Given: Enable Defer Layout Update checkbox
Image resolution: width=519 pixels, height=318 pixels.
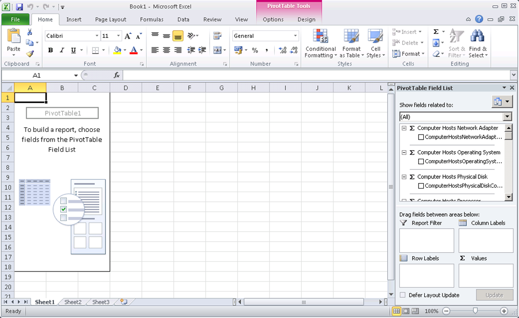Looking at the screenshot, I should [402, 295].
